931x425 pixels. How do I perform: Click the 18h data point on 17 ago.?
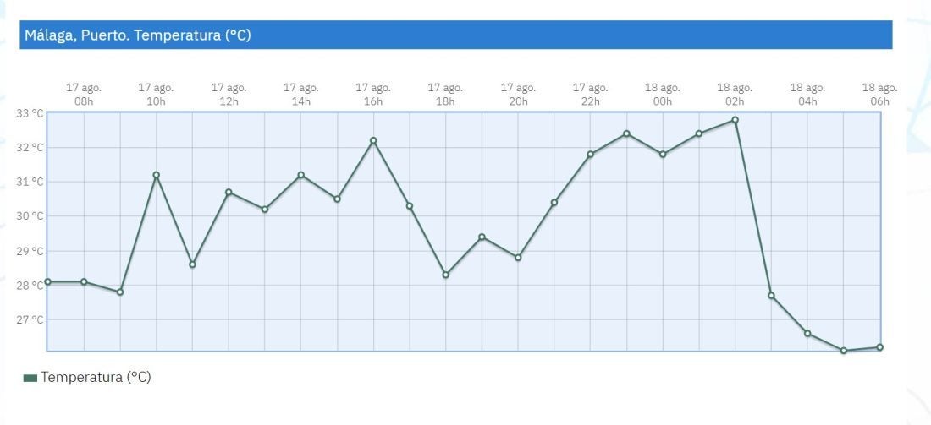pos(445,275)
